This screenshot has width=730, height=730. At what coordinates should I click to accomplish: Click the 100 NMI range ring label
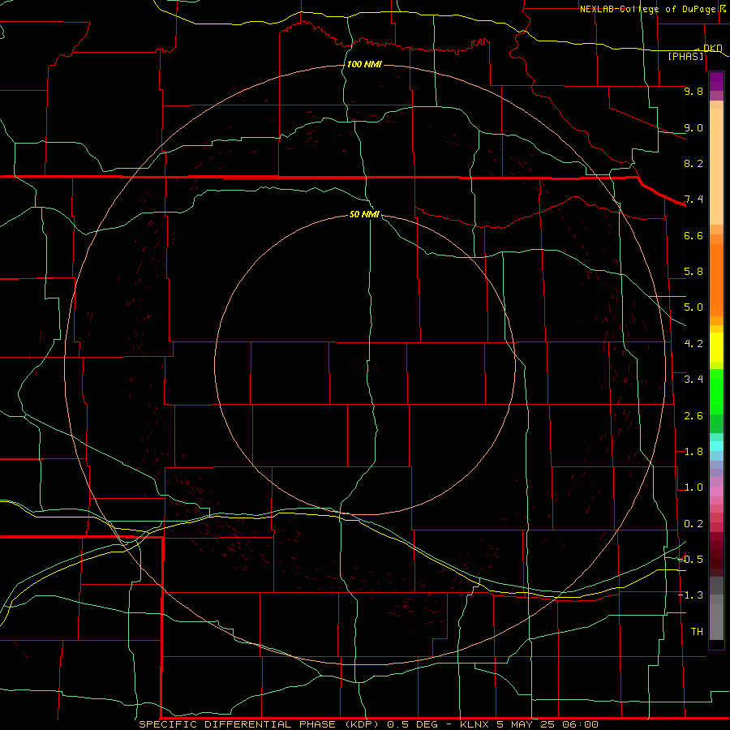tap(364, 64)
